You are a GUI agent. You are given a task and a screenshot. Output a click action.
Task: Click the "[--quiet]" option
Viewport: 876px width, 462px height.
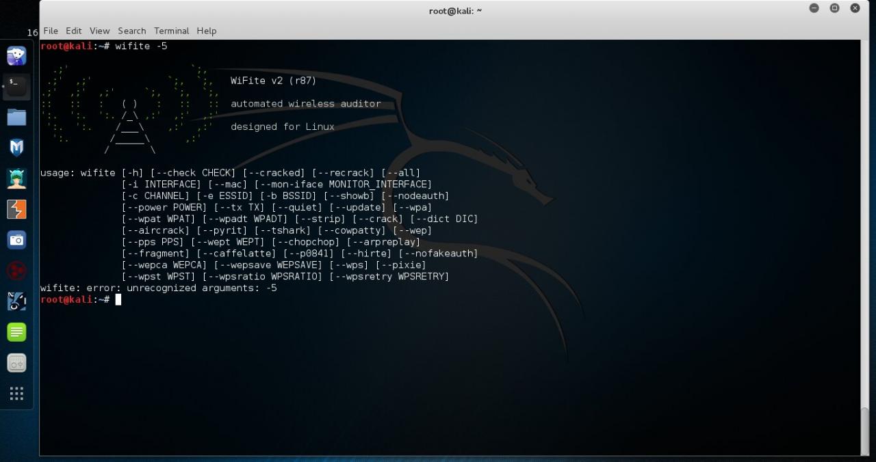tap(297, 208)
